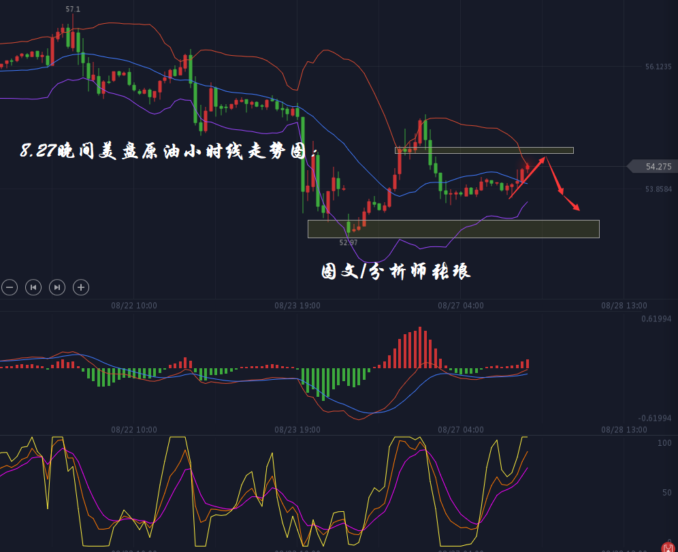Image resolution: width=678 pixels, height=552 pixels.
Task: Click the lower support zone rectangle
Action: [x=453, y=229]
